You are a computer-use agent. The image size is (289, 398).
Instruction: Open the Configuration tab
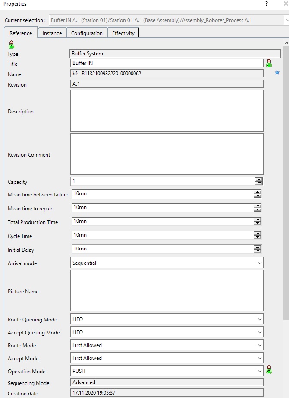coord(87,33)
